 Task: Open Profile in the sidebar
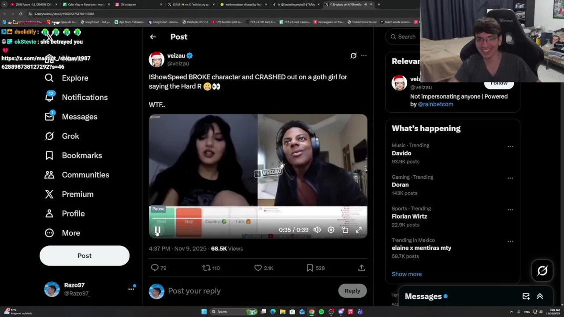pyautogui.click(x=64, y=214)
